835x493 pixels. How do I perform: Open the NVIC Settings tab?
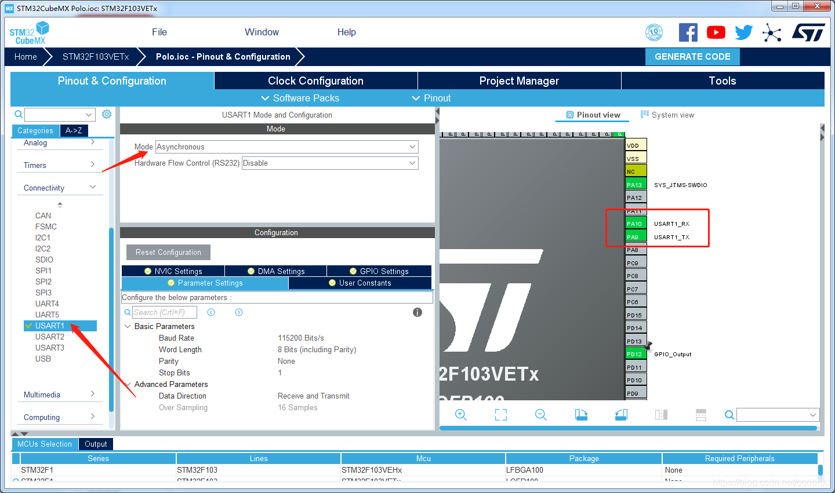[173, 271]
